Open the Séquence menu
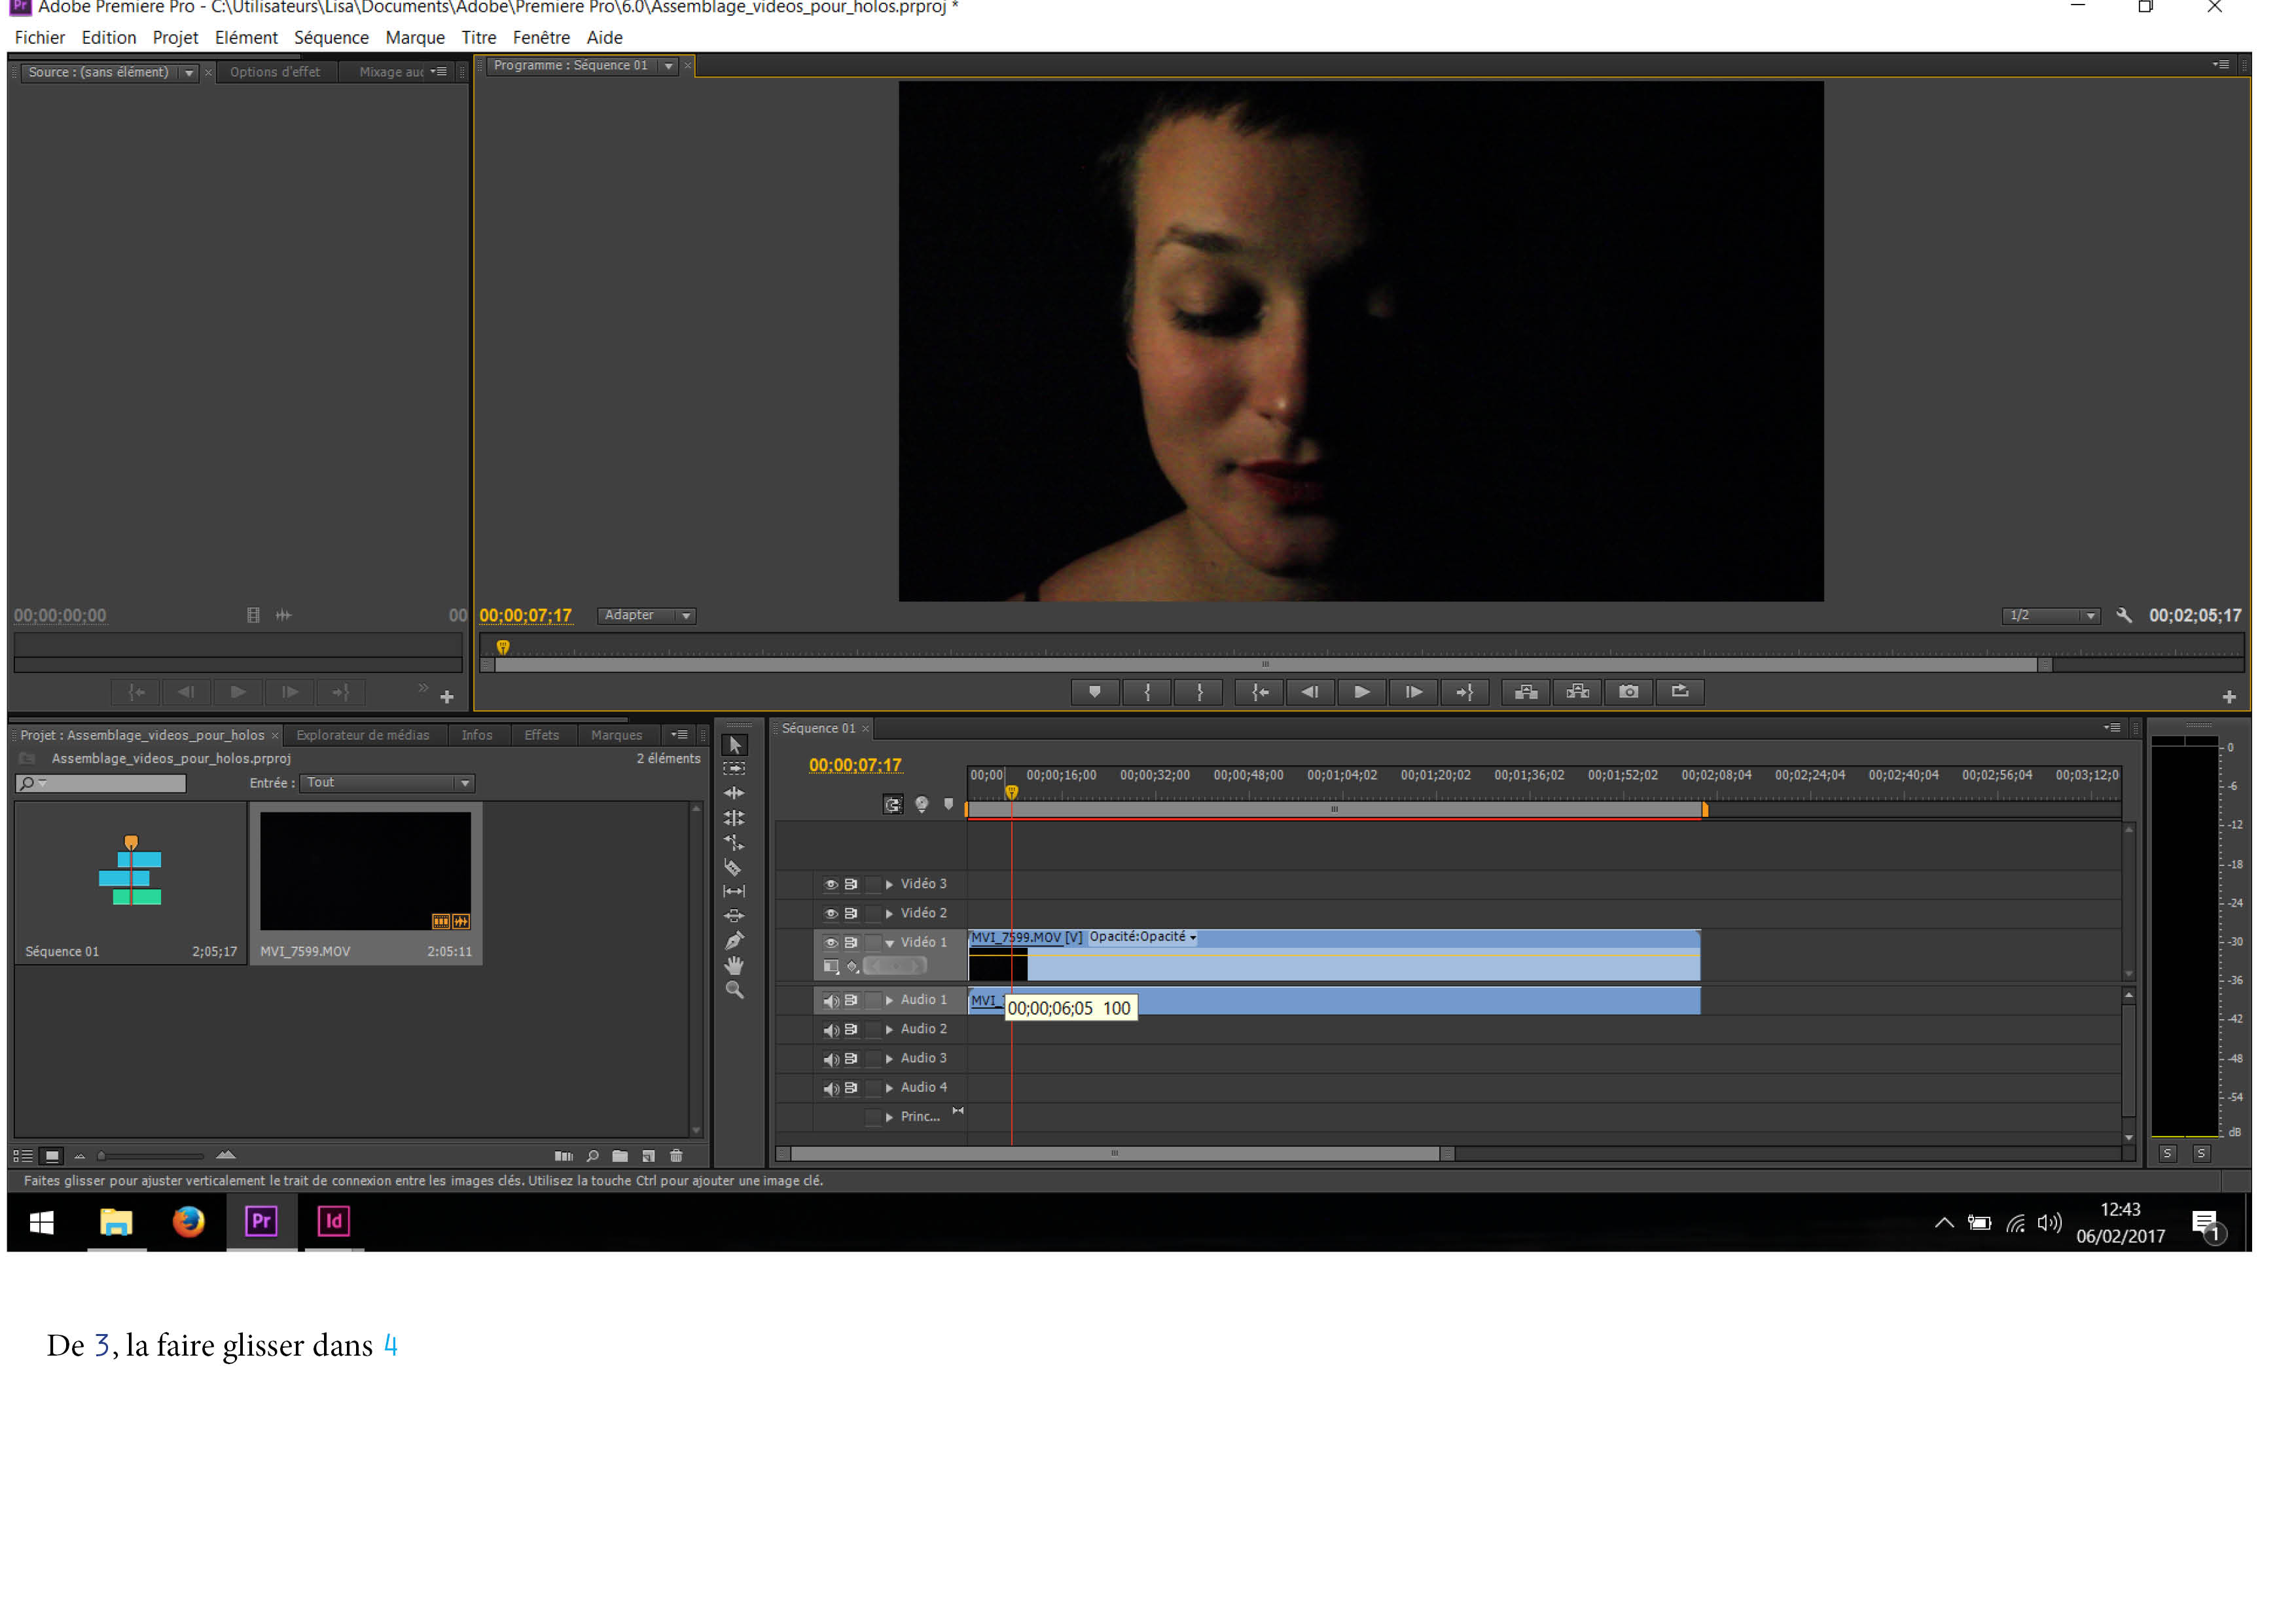The image size is (2296, 1624). tap(331, 38)
